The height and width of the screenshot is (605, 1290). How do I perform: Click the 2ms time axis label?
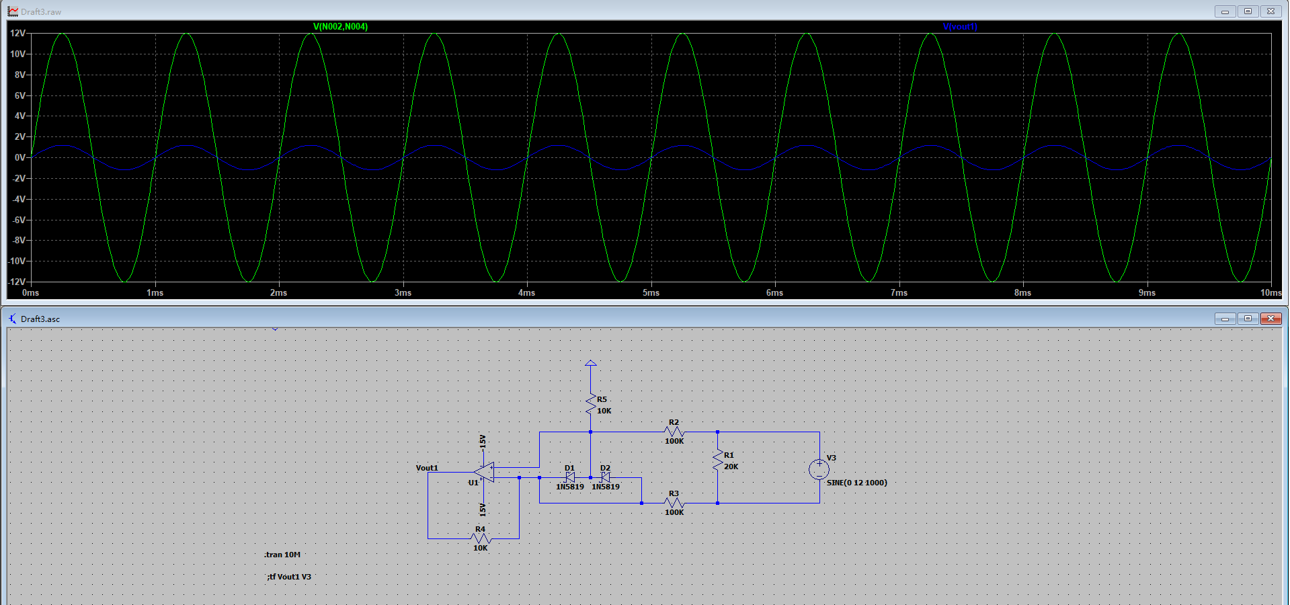click(x=278, y=293)
